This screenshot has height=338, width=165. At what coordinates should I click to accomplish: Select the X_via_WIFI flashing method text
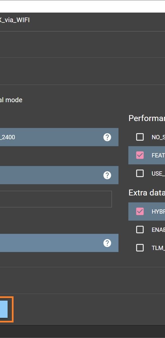click(x=15, y=20)
